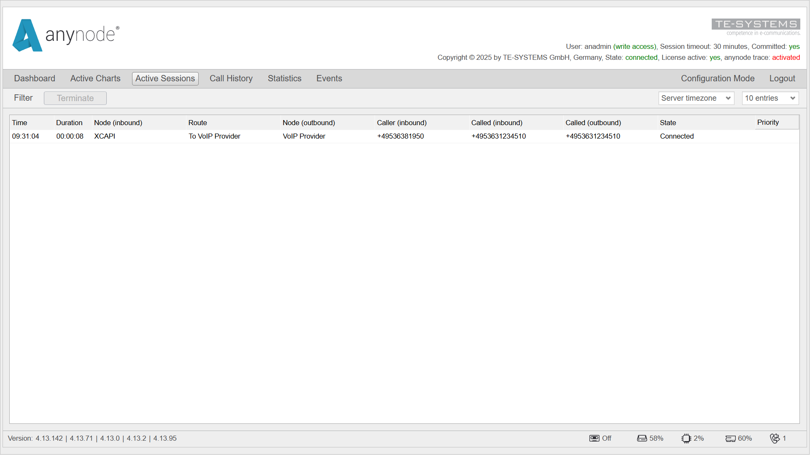Click the Filter button
The width and height of the screenshot is (810, 455).
click(x=23, y=98)
